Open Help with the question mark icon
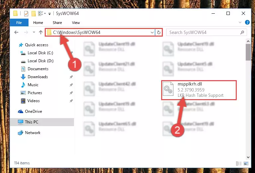Viewport: 255px width, 173px height. (247, 22)
